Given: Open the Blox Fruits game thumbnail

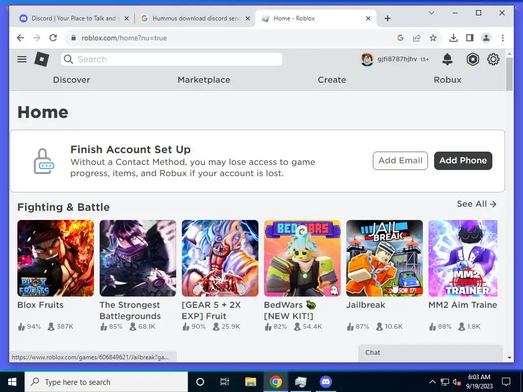Looking at the screenshot, I should tap(56, 258).
